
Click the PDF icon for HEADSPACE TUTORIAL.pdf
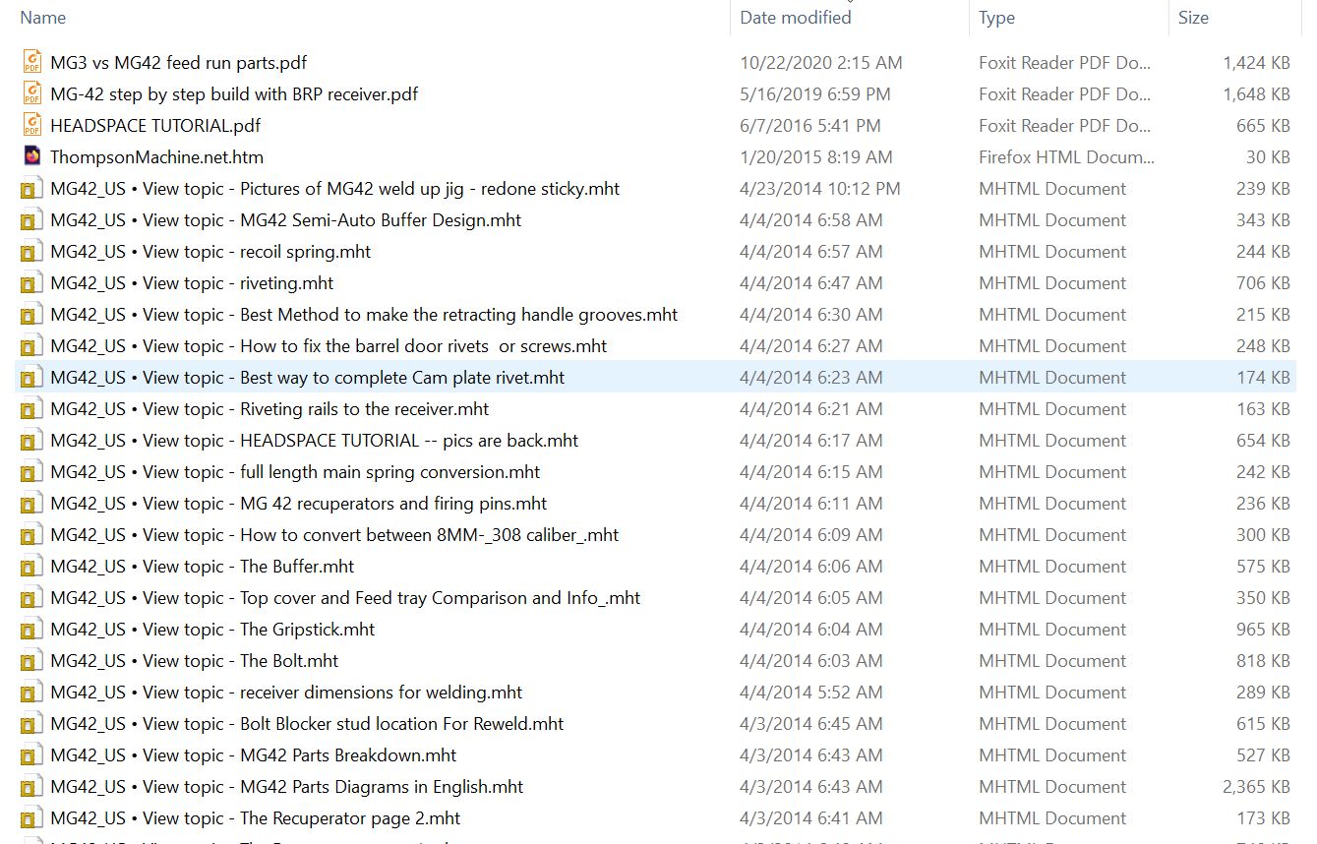point(32,125)
